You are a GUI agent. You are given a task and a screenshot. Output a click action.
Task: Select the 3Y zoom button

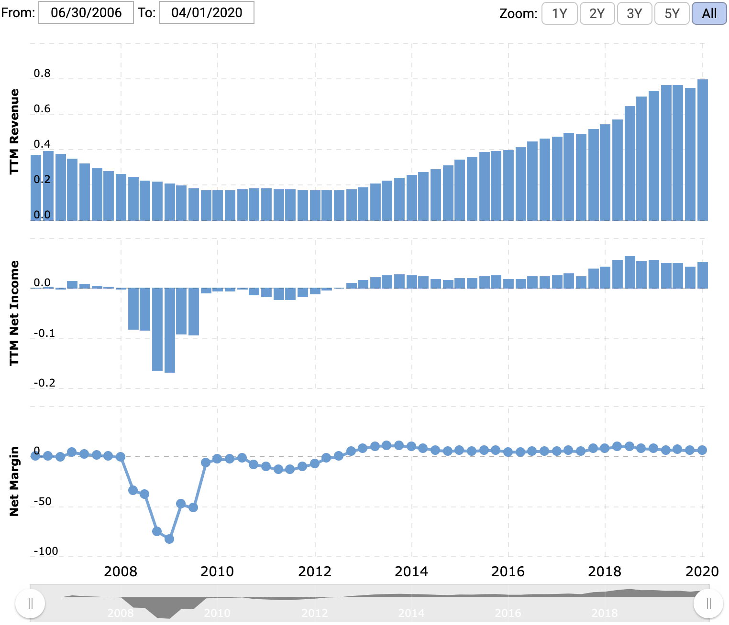click(634, 13)
